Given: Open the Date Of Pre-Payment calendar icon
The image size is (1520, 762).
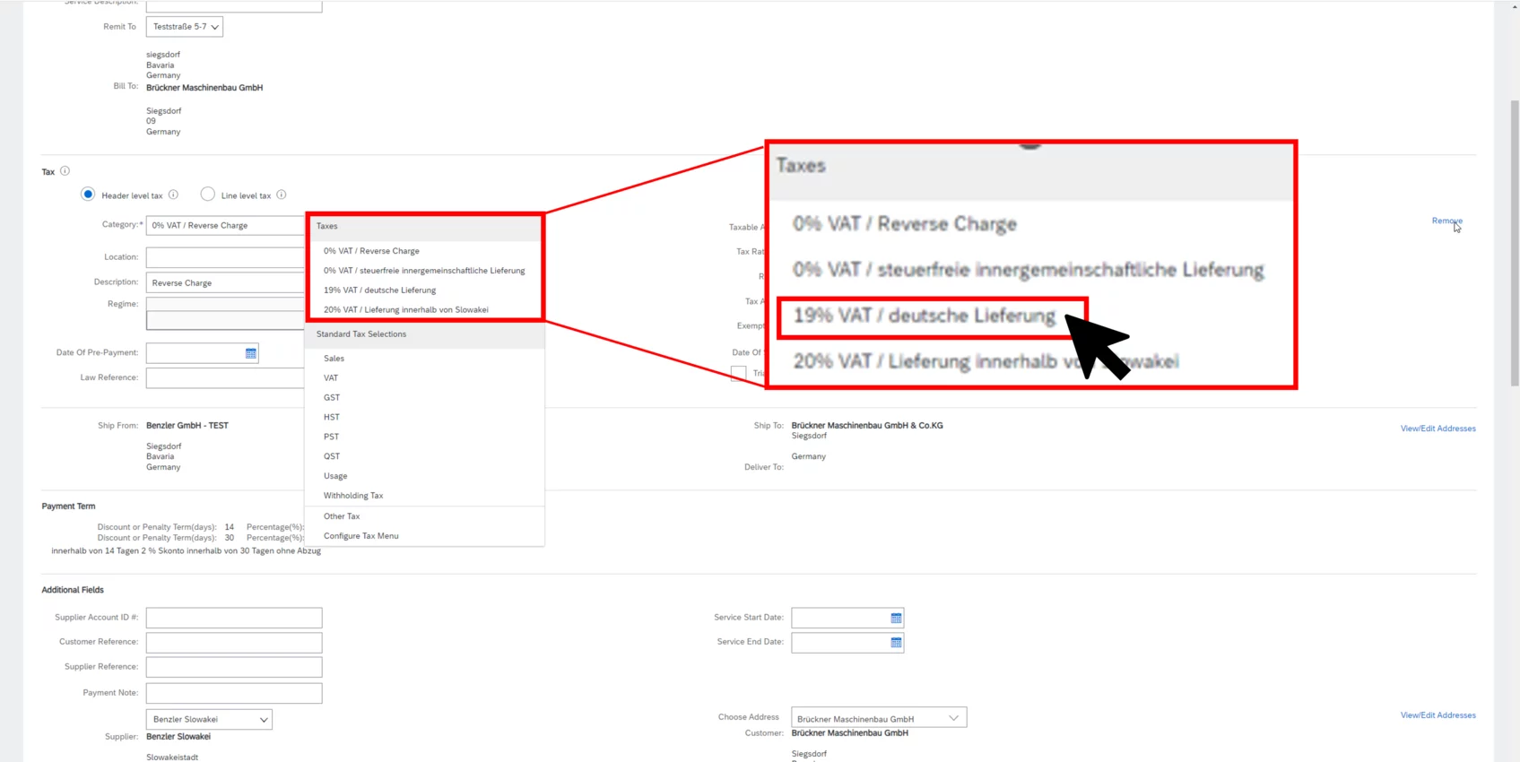Looking at the screenshot, I should (x=251, y=353).
